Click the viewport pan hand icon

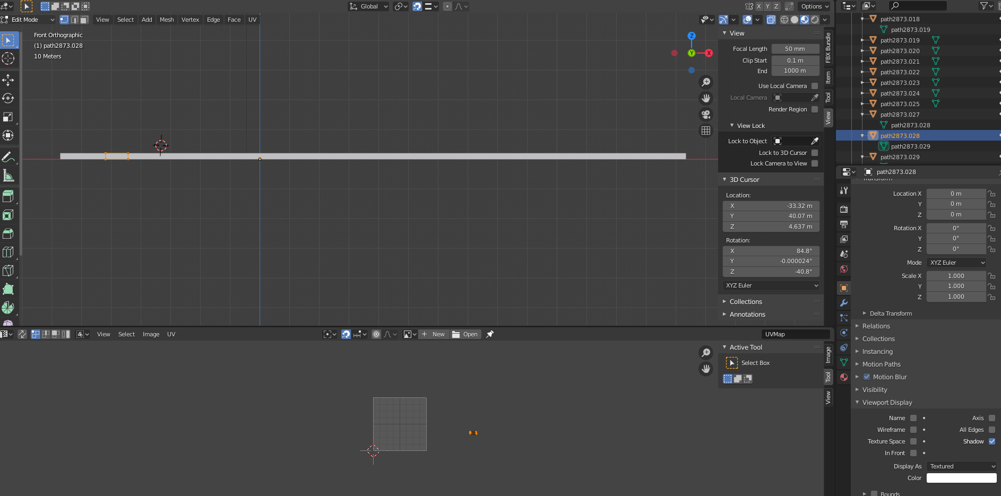[x=706, y=98]
